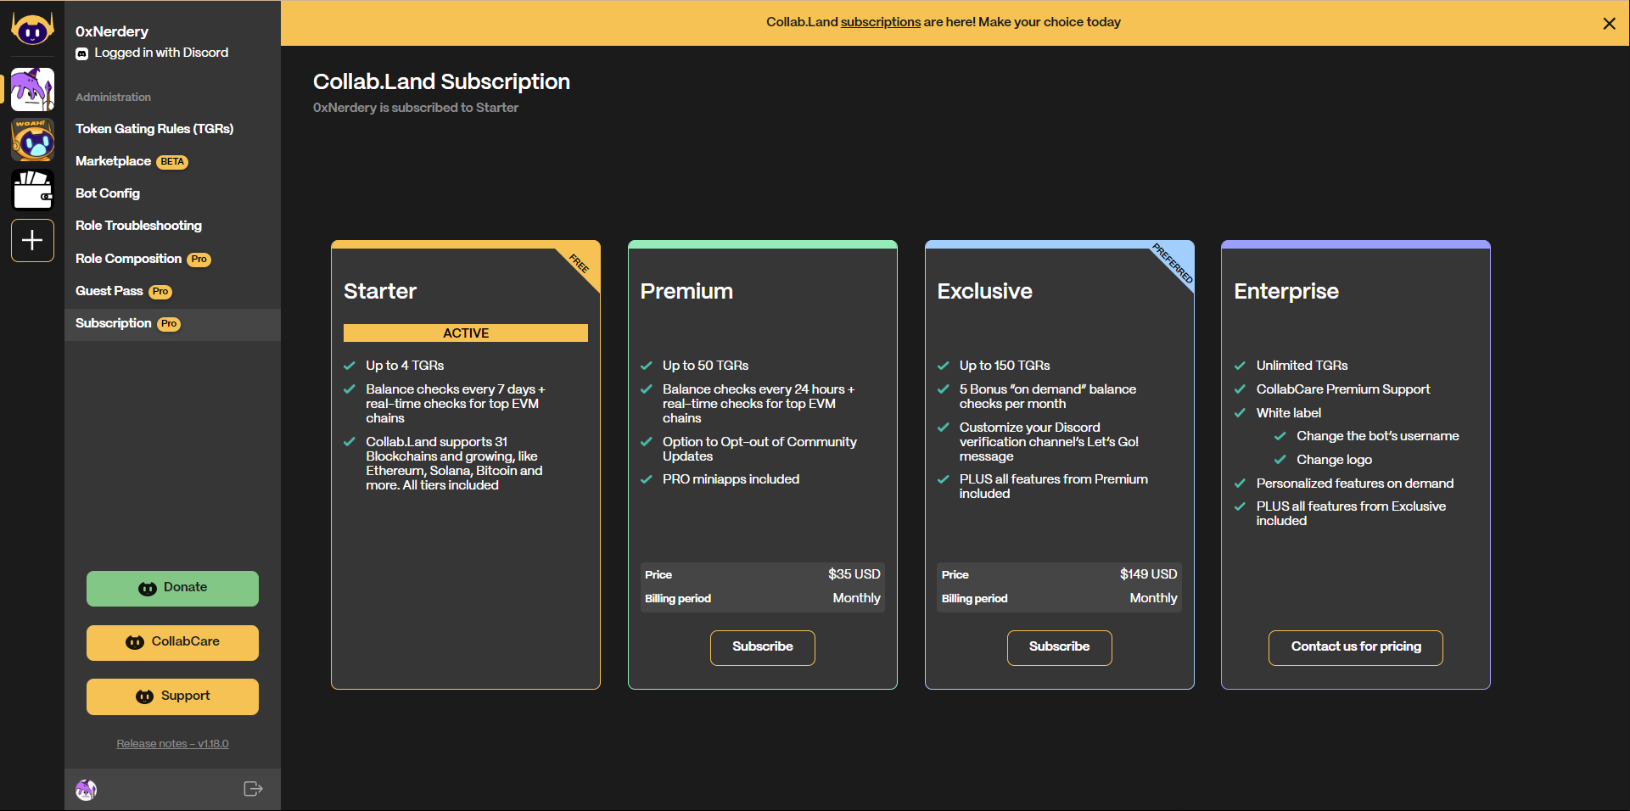
Task: Click the $149 USD price value
Action: (x=1148, y=574)
